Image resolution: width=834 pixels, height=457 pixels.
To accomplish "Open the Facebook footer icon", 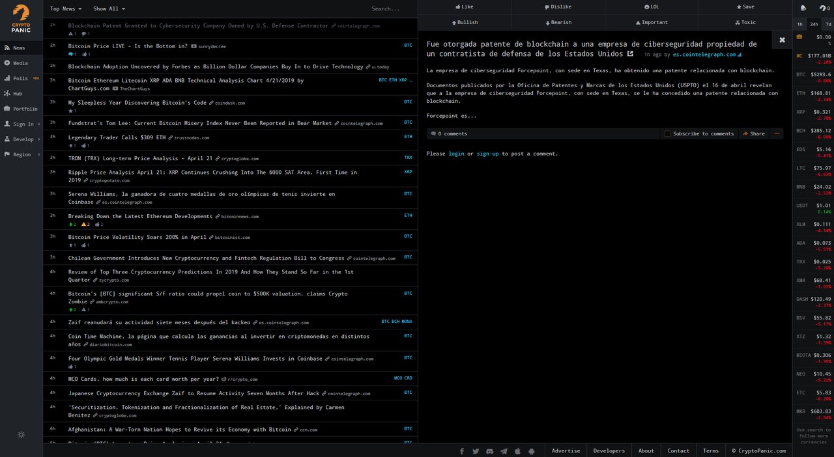I will click(462, 450).
